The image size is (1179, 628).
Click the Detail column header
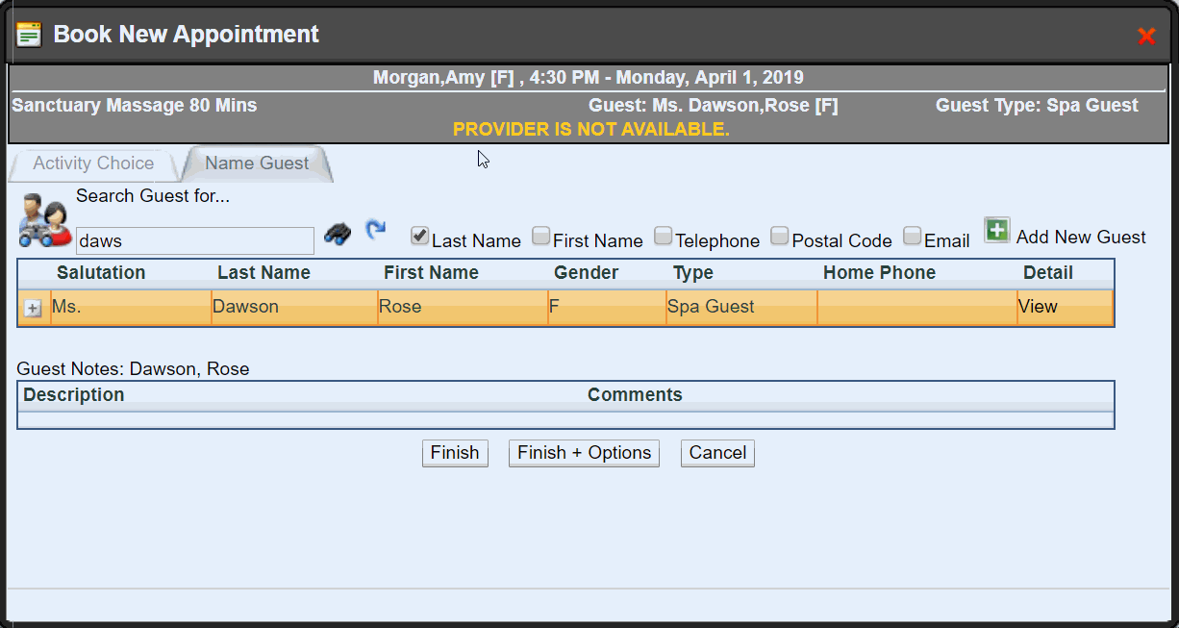click(1048, 273)
